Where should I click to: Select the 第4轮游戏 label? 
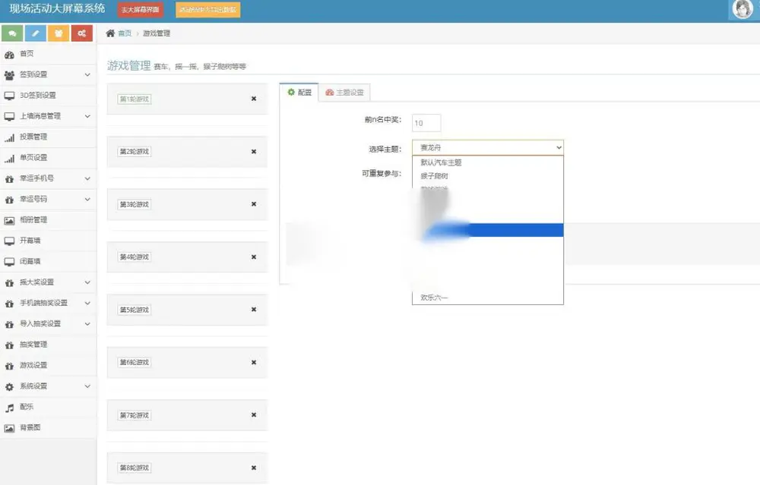point(135,257)
